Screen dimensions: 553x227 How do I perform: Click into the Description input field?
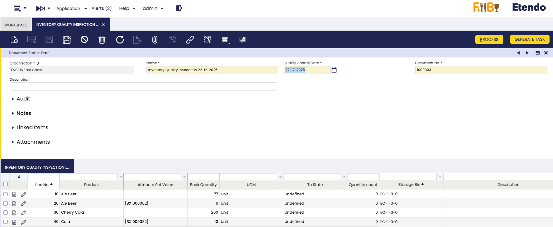pyautogui.click(x=143, y=87)
